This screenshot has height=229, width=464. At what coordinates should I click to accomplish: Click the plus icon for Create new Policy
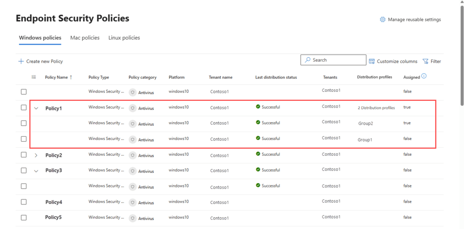click(x=21, y=61)
